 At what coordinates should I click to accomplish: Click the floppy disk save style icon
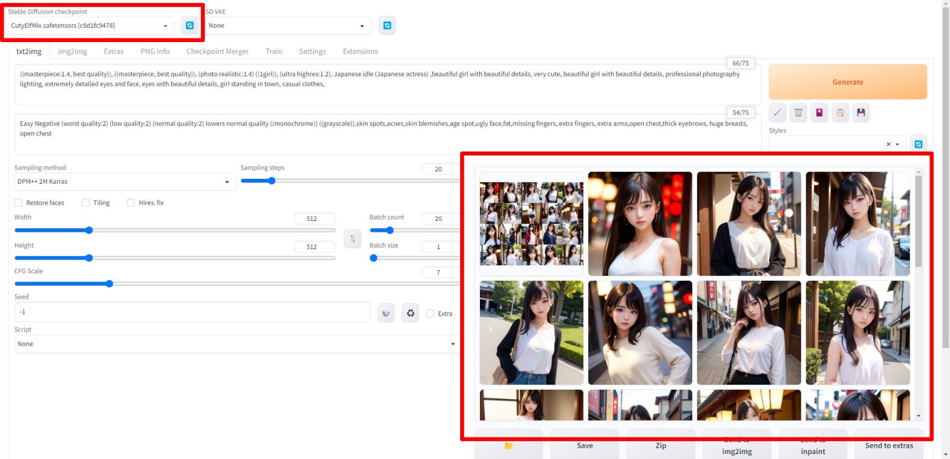(860, 113)
